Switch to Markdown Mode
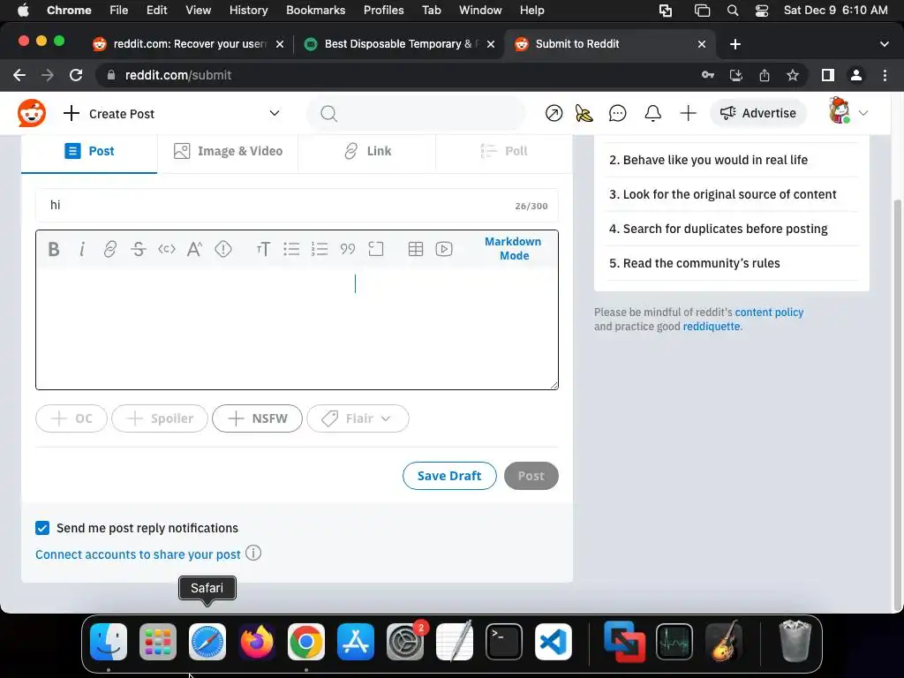Screen dimensions: 904x678 point(513,248)
